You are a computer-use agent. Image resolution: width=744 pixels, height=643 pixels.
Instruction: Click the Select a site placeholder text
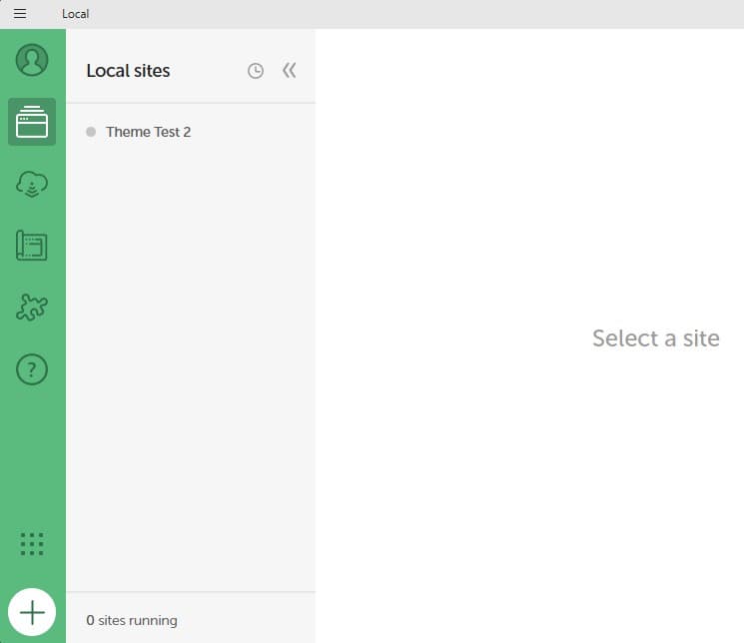pyautogui.click(x=655, y=338)
